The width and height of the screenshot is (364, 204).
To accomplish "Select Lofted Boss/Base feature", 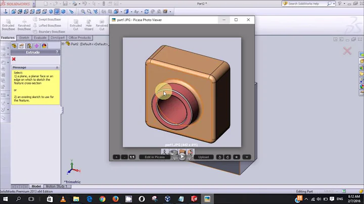I will pyautogui.click(x=47, y=25).
